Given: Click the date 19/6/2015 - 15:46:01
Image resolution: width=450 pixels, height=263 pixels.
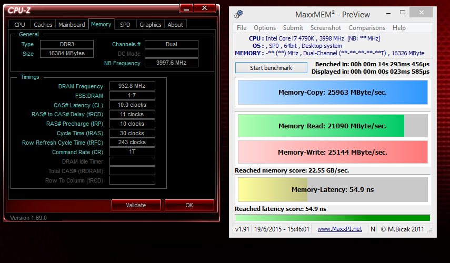Looking at the screenshot, I should tap(282, 229).
